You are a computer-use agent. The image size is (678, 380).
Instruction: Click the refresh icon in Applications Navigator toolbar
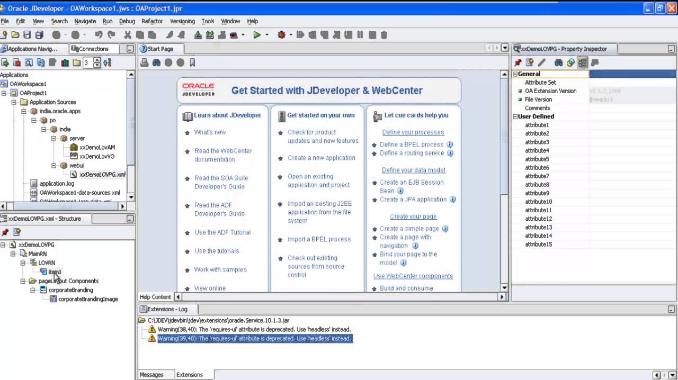[41, 62]
